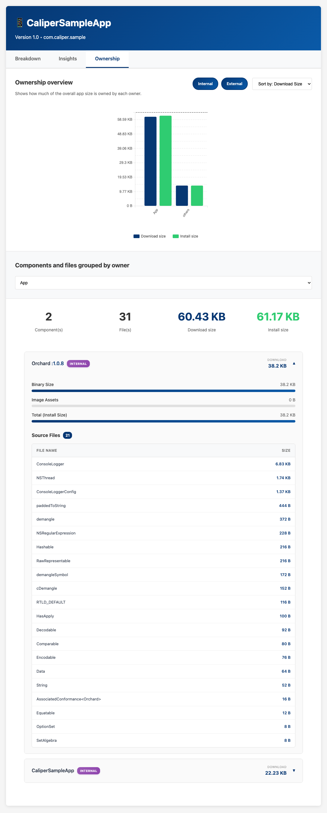This screenshot has width=327, height=813.
Task: Select the demangleSymbol file row
Action: 163,575
